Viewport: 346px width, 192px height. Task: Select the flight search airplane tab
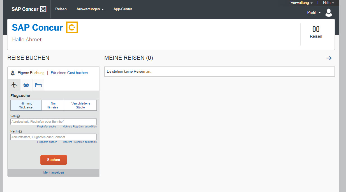point(14,85)
